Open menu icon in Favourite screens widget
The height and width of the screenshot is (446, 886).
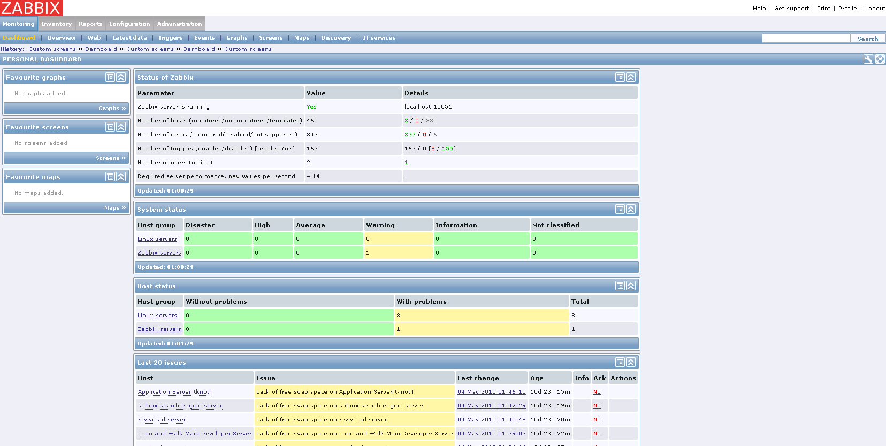110,127
